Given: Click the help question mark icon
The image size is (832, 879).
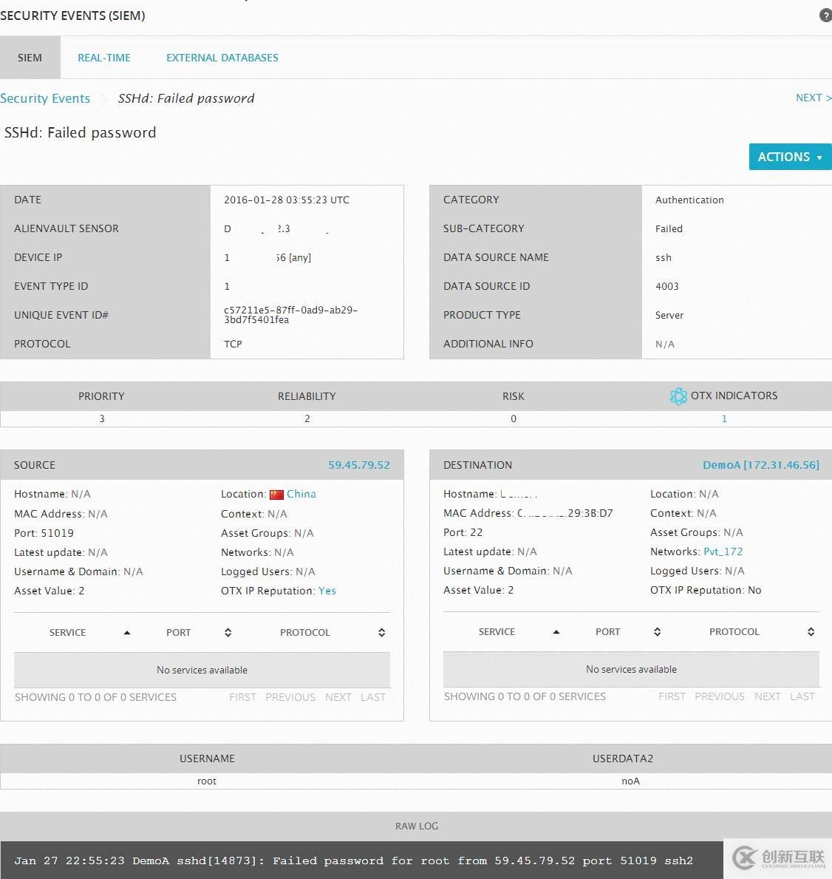Looking at the screenshot, I should coord(825,16).
